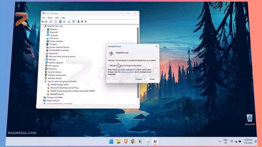Click the Uninstall button in the dialog
The image size is (262, 147).
pyautogui.click(x=138, y=79)
